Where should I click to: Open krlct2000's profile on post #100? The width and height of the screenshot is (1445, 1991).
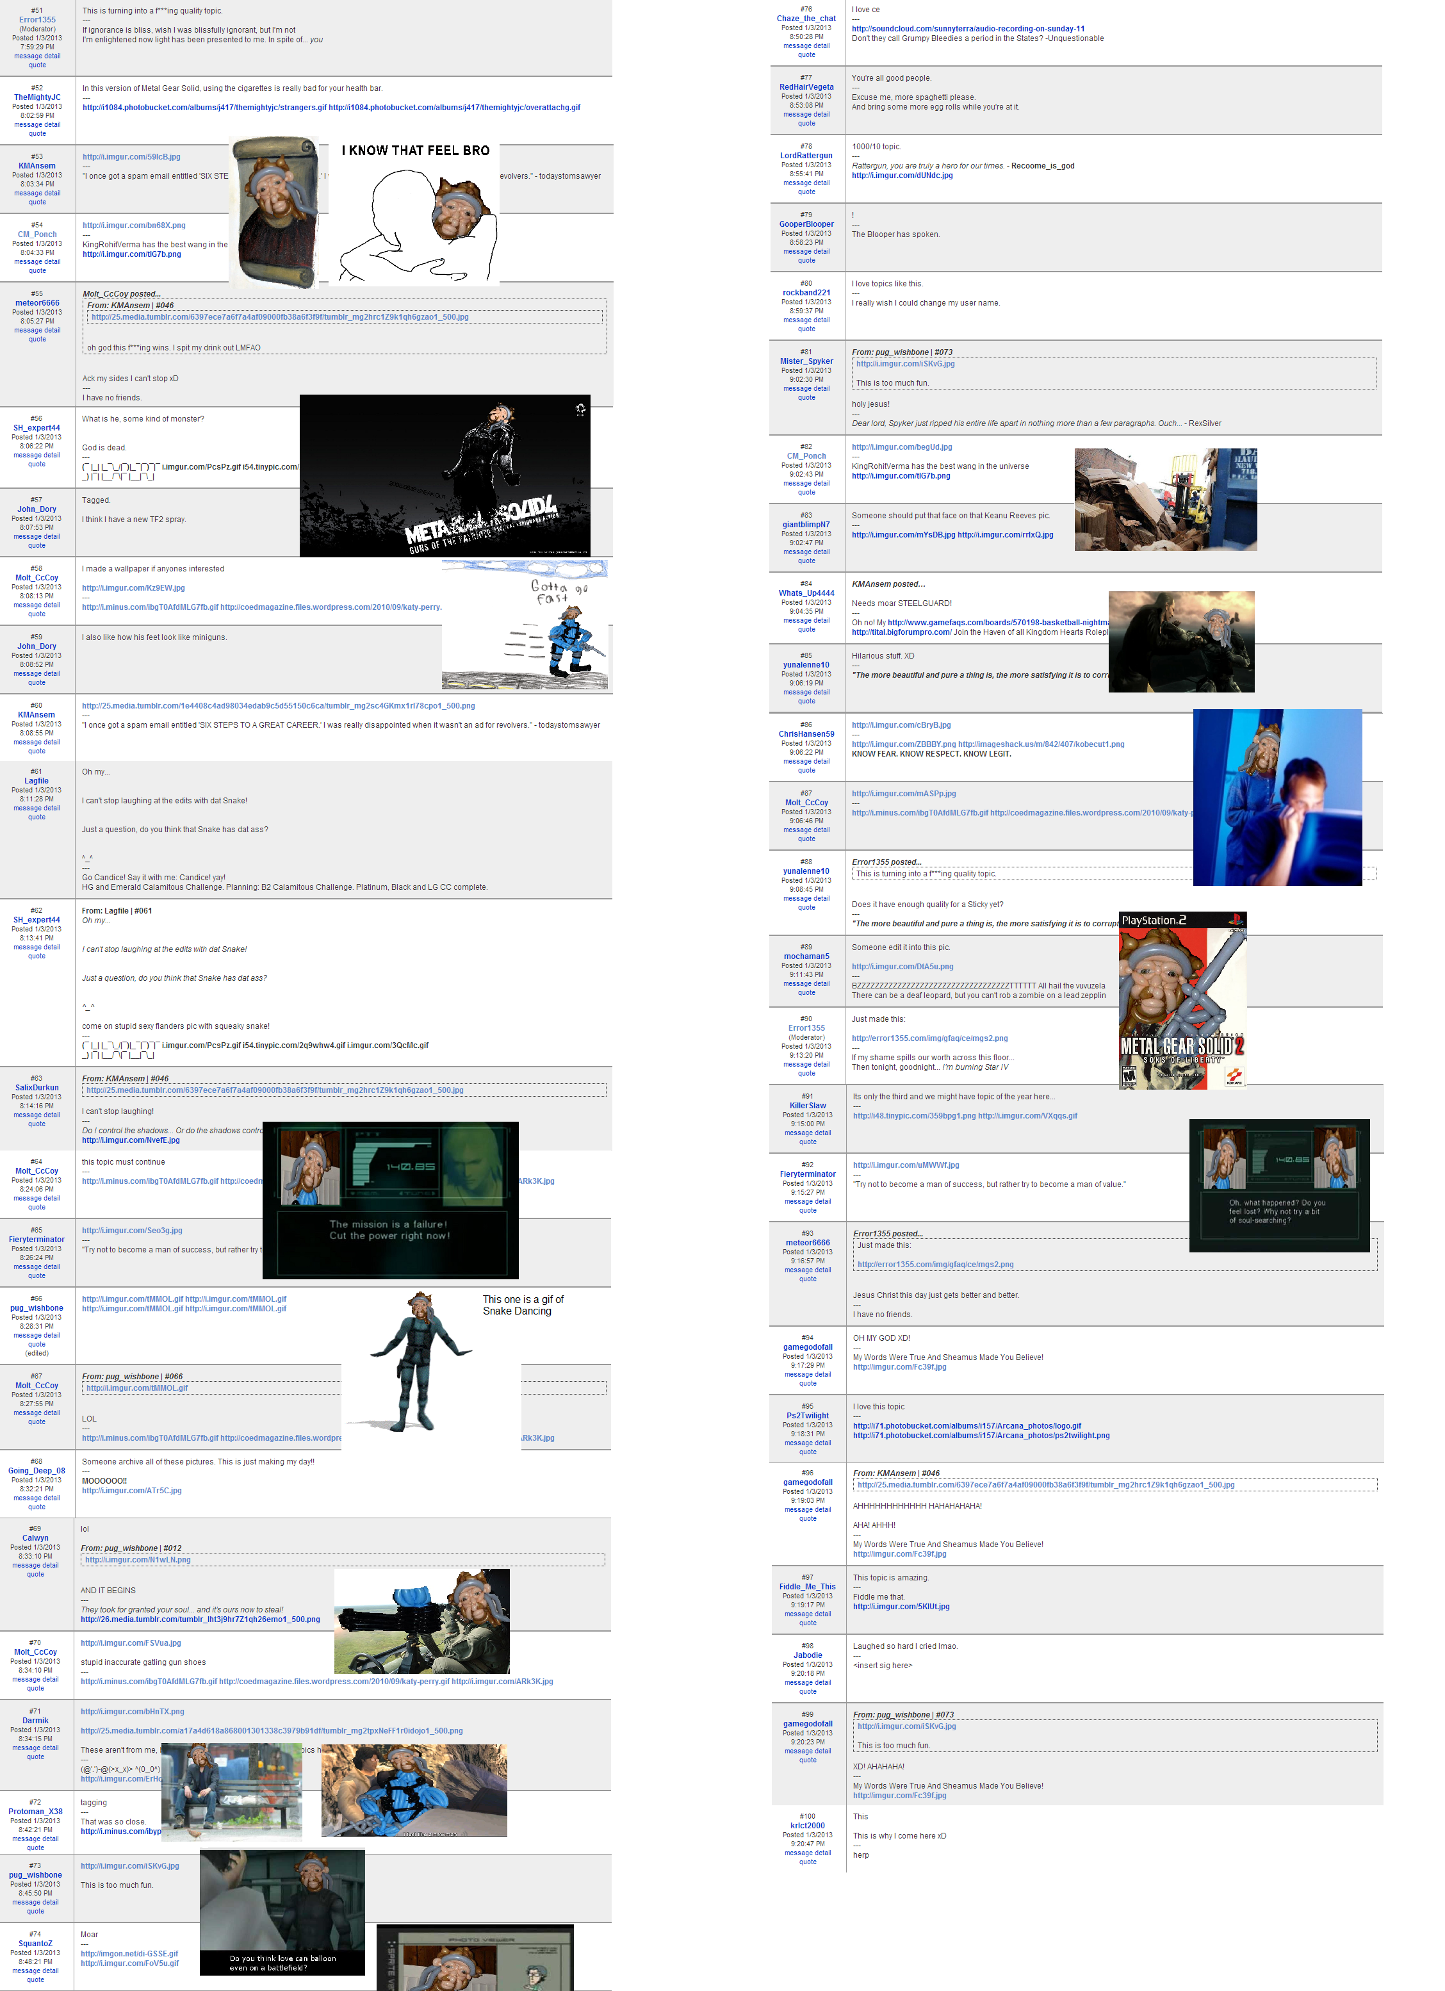(808, 1825)
